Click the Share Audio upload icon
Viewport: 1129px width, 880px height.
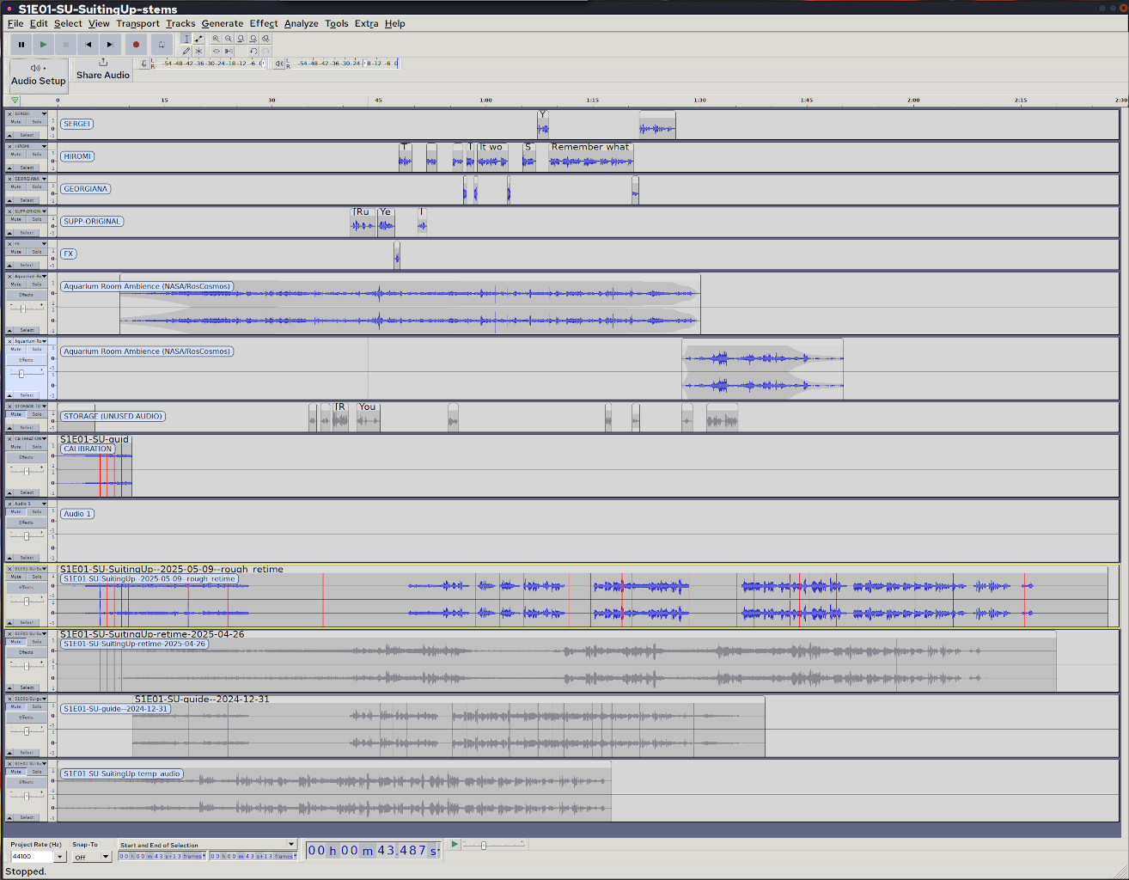click(x=103, y=63)
